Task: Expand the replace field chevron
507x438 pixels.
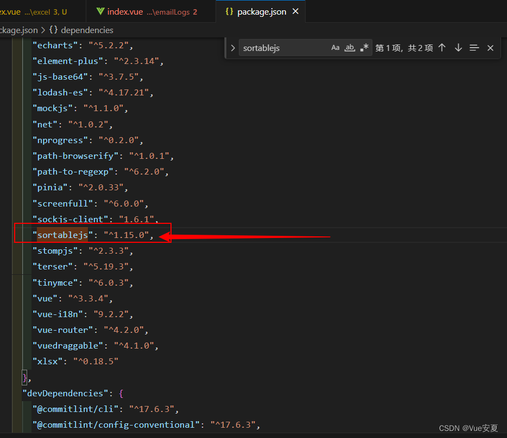Action: click(233, 48)
